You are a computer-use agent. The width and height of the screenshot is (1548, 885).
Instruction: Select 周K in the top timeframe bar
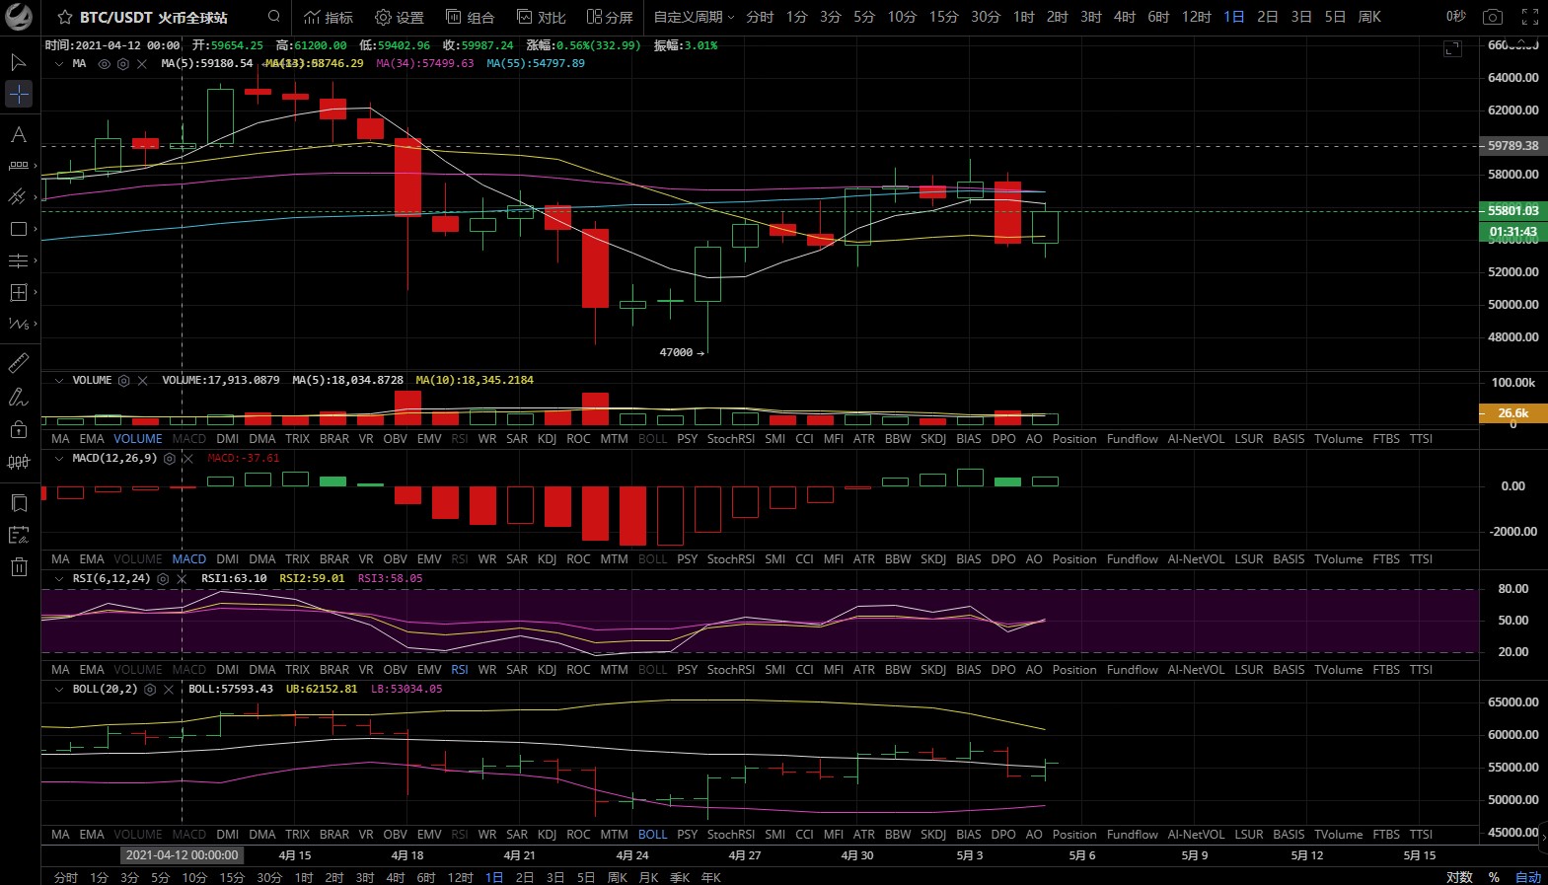pyautogui.click(x=1369, y=17)
